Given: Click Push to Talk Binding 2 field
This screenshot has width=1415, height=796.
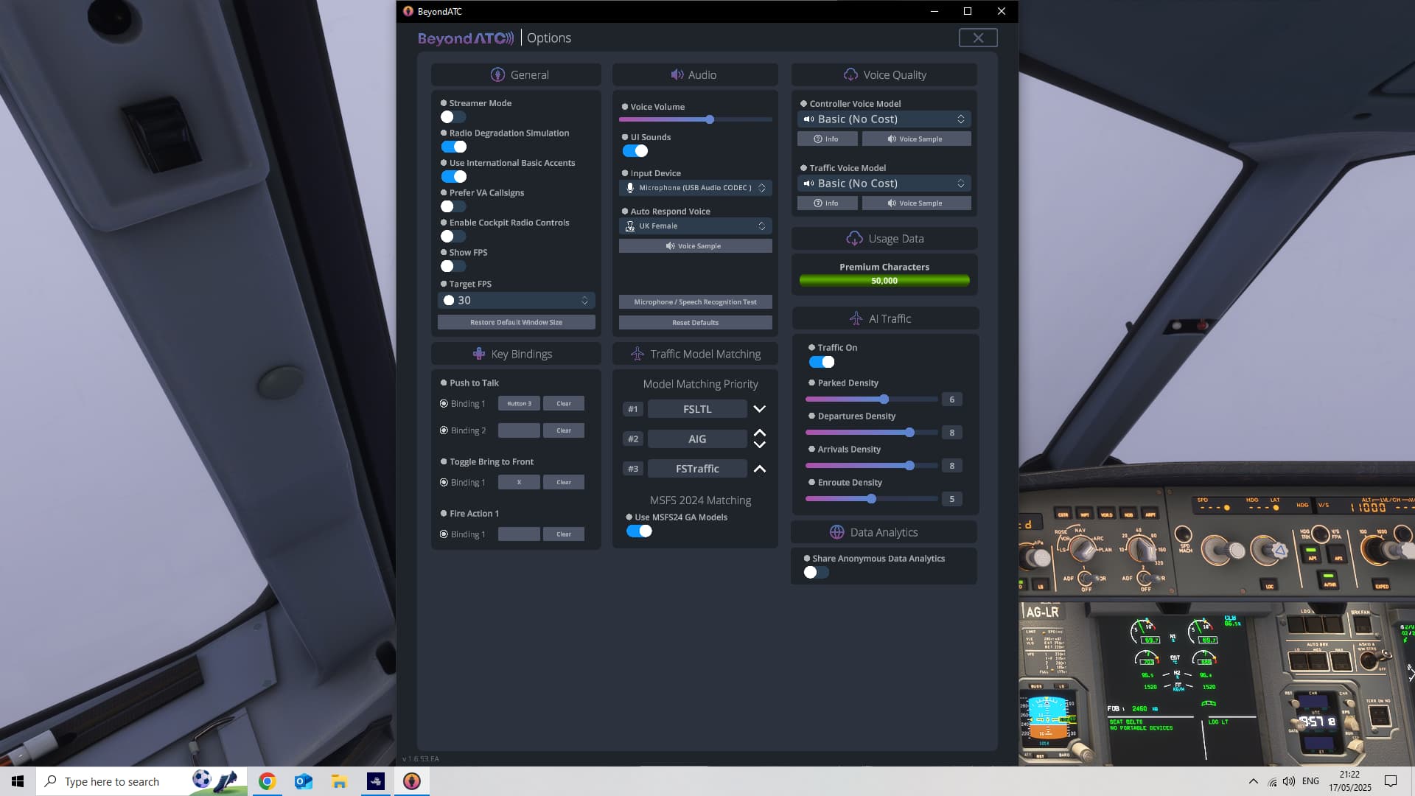Looking at the screenshot, I should [x=519, y=430].
